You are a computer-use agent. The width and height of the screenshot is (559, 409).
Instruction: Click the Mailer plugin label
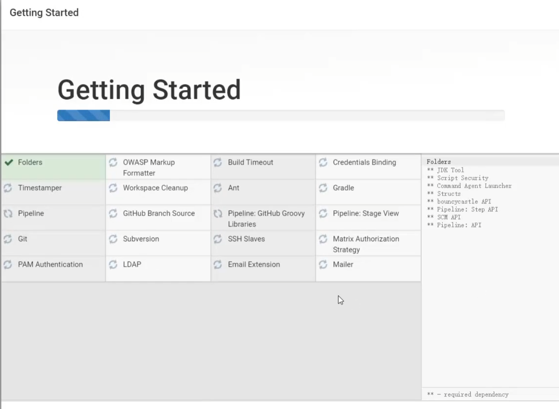pos(343,264)
